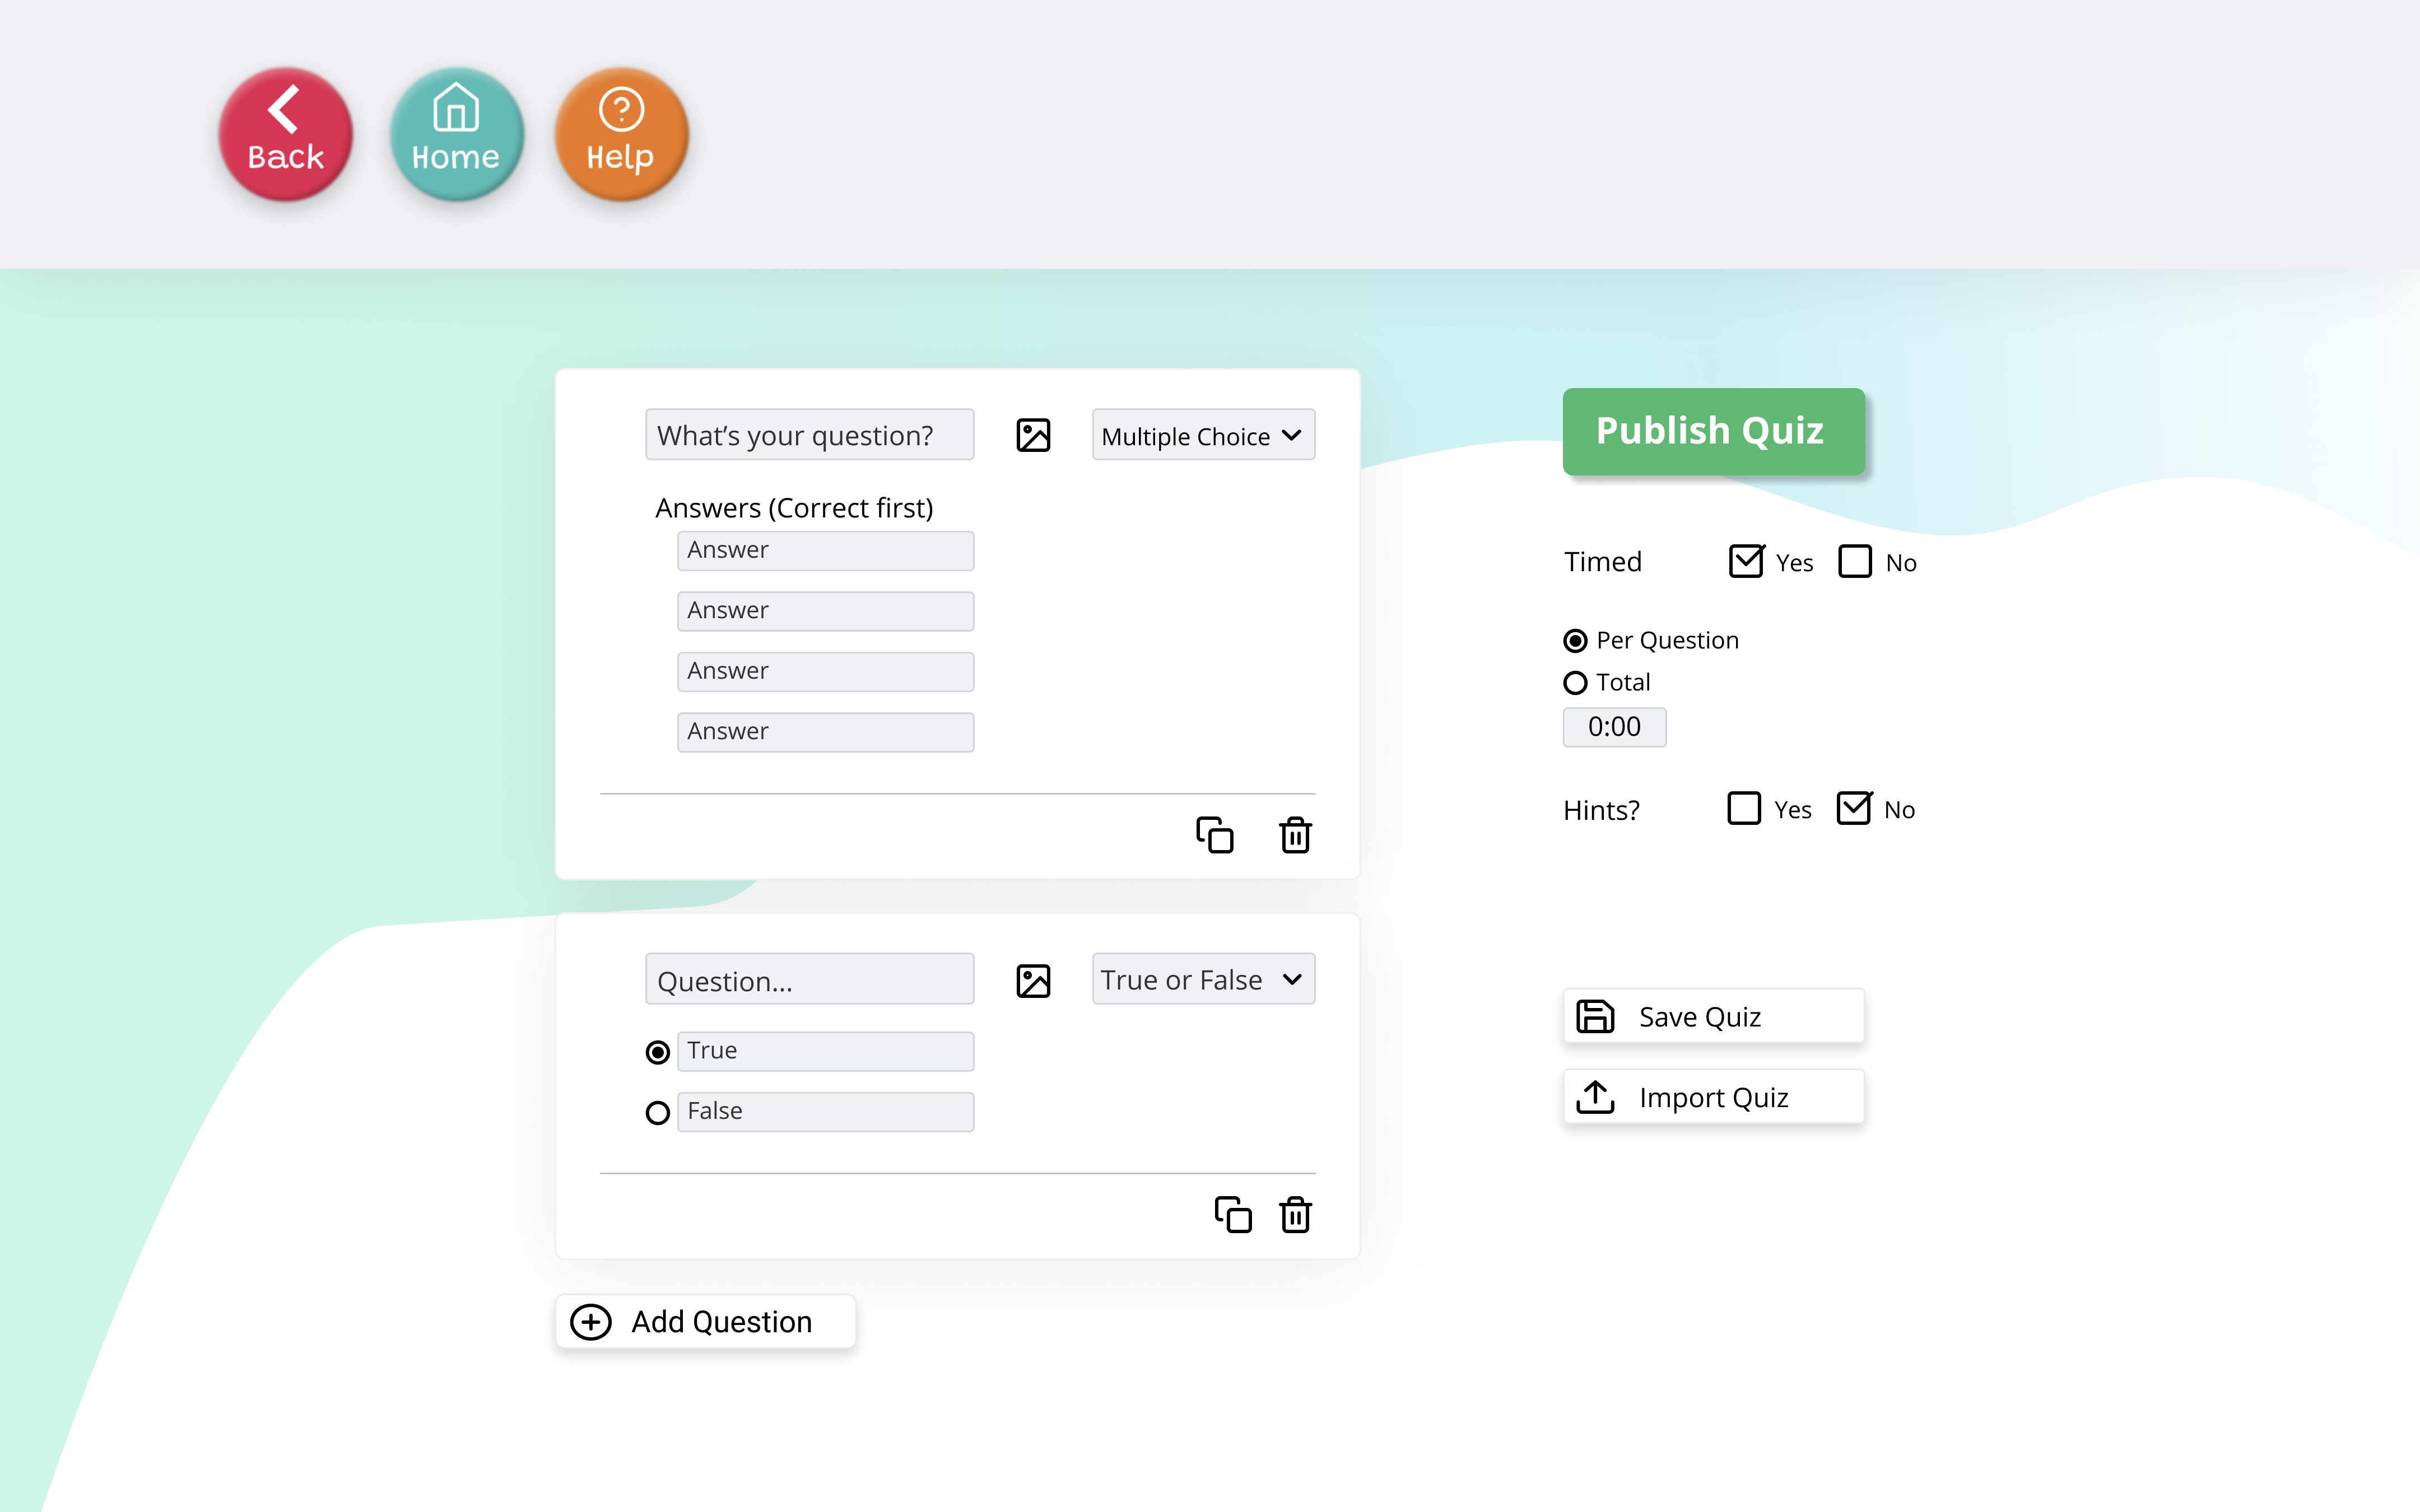Screen dimensions: 2420x1512
Task: Click the 0:00 time input field
Action: click(1613, 727)
